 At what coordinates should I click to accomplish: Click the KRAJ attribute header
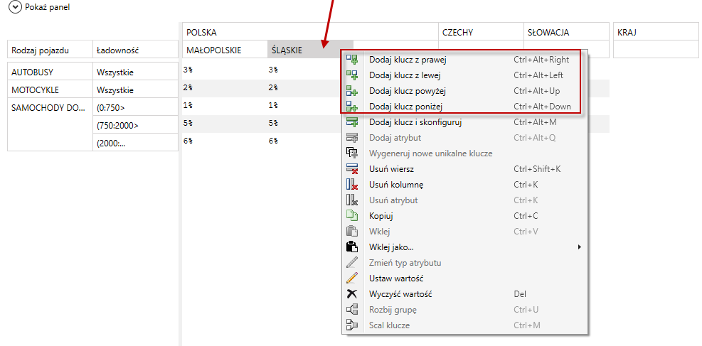[x=656, y=32]
